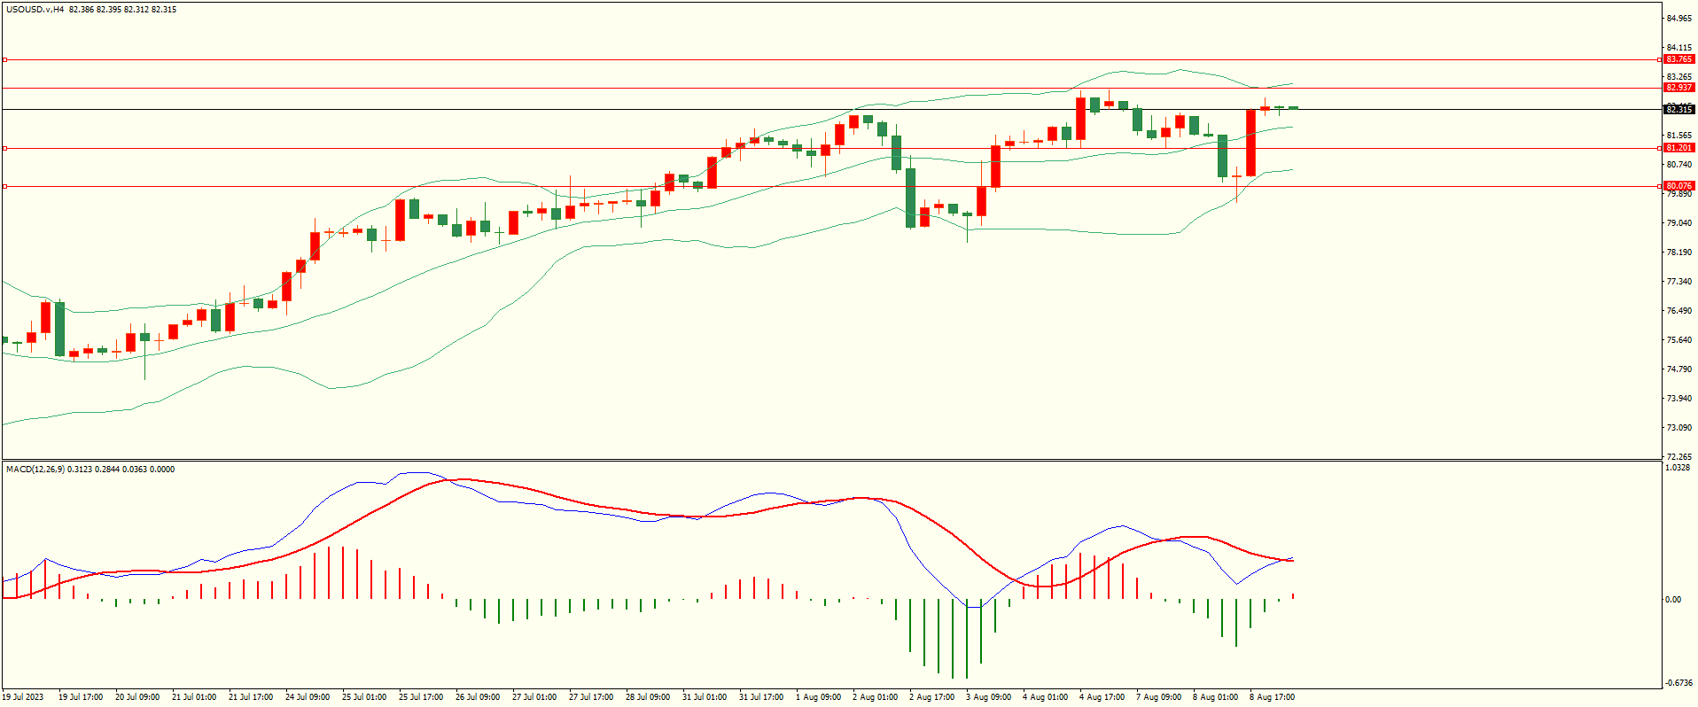
Task: Click the 2 Aug 01:00 time label
Action: (875, 697)
